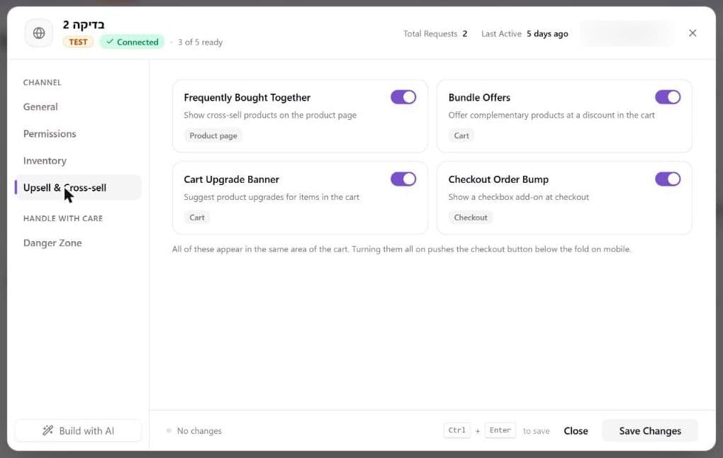The height and width of the screenshot is (458, 723).
Task: Click 'Show a checkbox add-on at checkout' text
Action: 519,197
